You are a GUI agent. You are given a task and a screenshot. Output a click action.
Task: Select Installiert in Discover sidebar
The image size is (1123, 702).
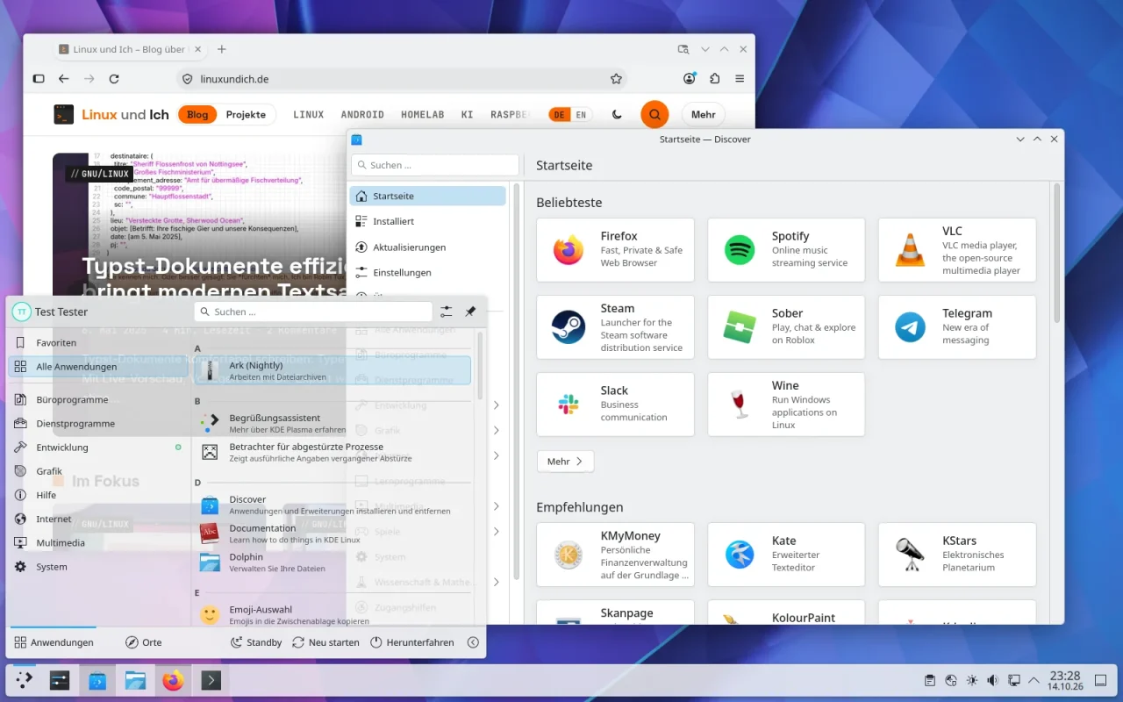click(427, 221)
